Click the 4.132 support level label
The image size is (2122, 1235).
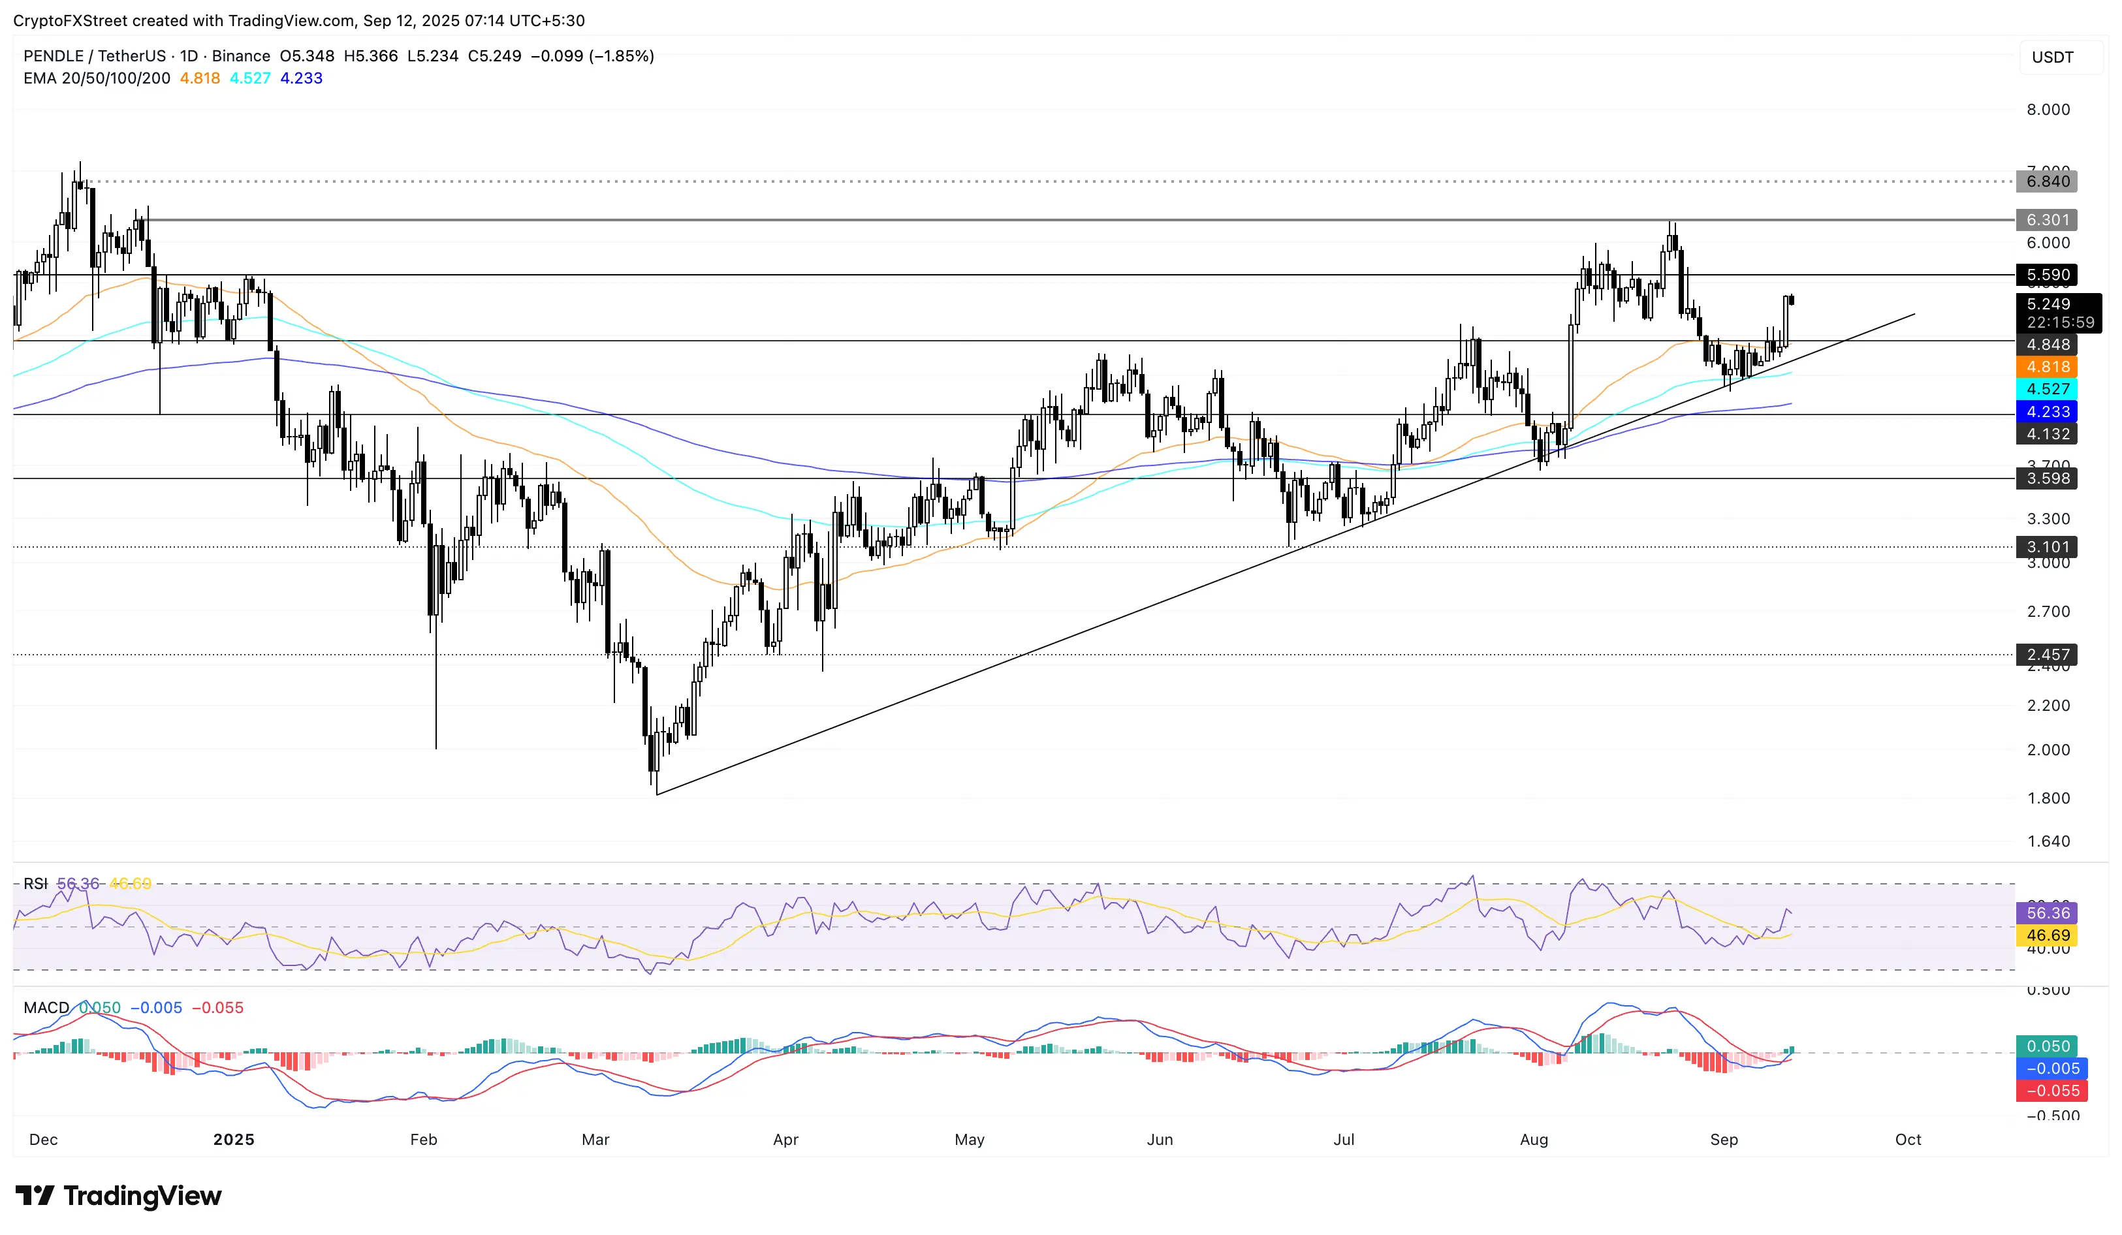(x=2047, y=433)
